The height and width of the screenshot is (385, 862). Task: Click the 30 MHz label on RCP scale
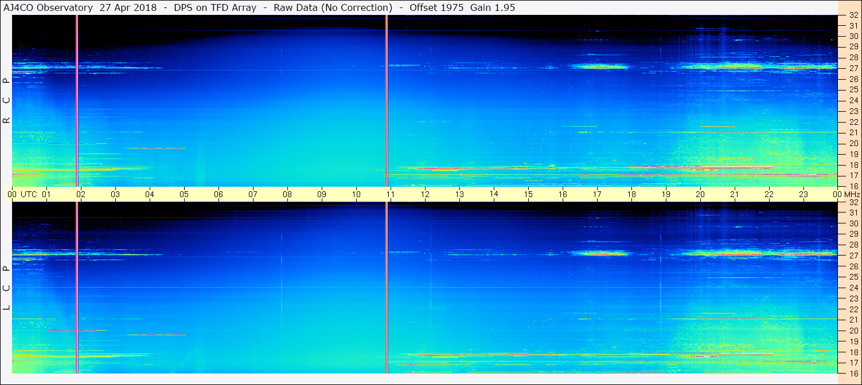point(853,36)
